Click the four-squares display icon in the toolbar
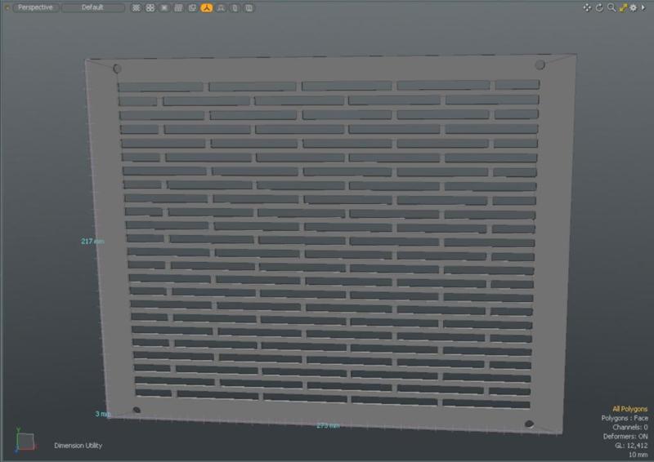This screenshot has width=654, height=462. 150,8
